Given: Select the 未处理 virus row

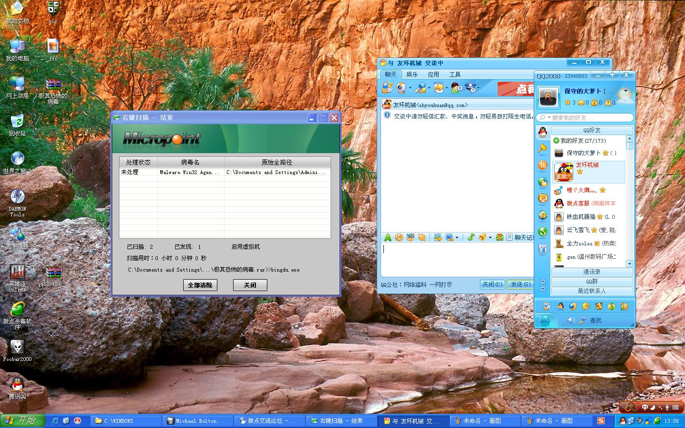Looking at the screenshot, I should click(x=225, y=172).
